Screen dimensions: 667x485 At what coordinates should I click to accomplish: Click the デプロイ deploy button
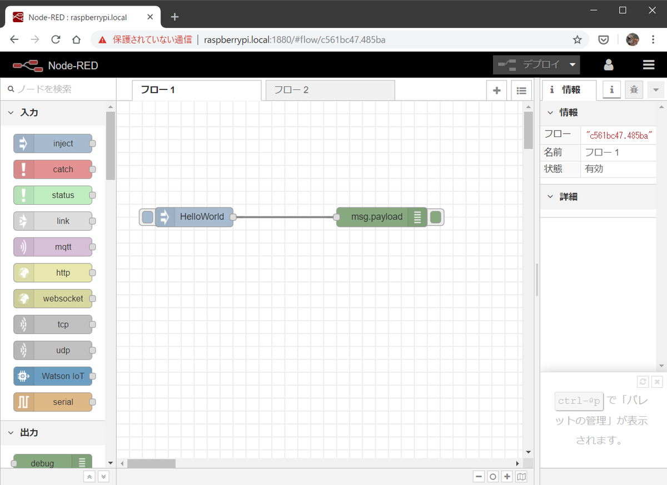pos(530,64)
